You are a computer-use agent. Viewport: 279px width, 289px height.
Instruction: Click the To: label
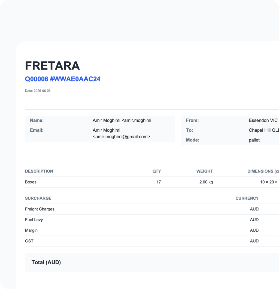point(190,130)
